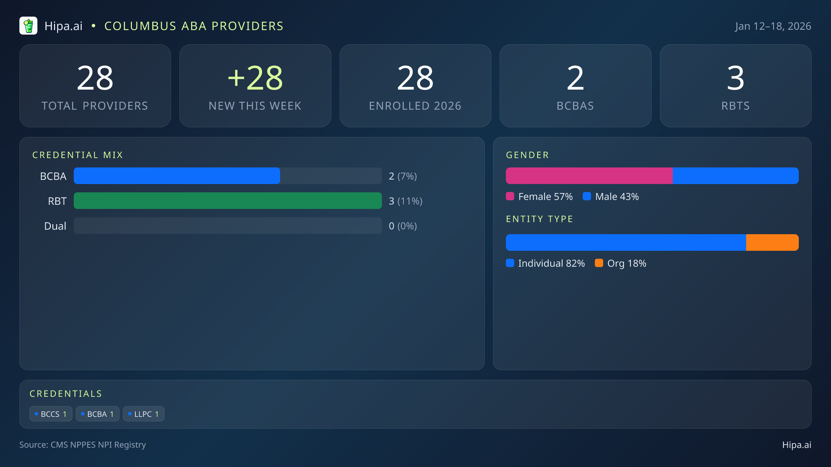
Task: Expand the Credential Mix panel
Action: click(x=78, y=155)
